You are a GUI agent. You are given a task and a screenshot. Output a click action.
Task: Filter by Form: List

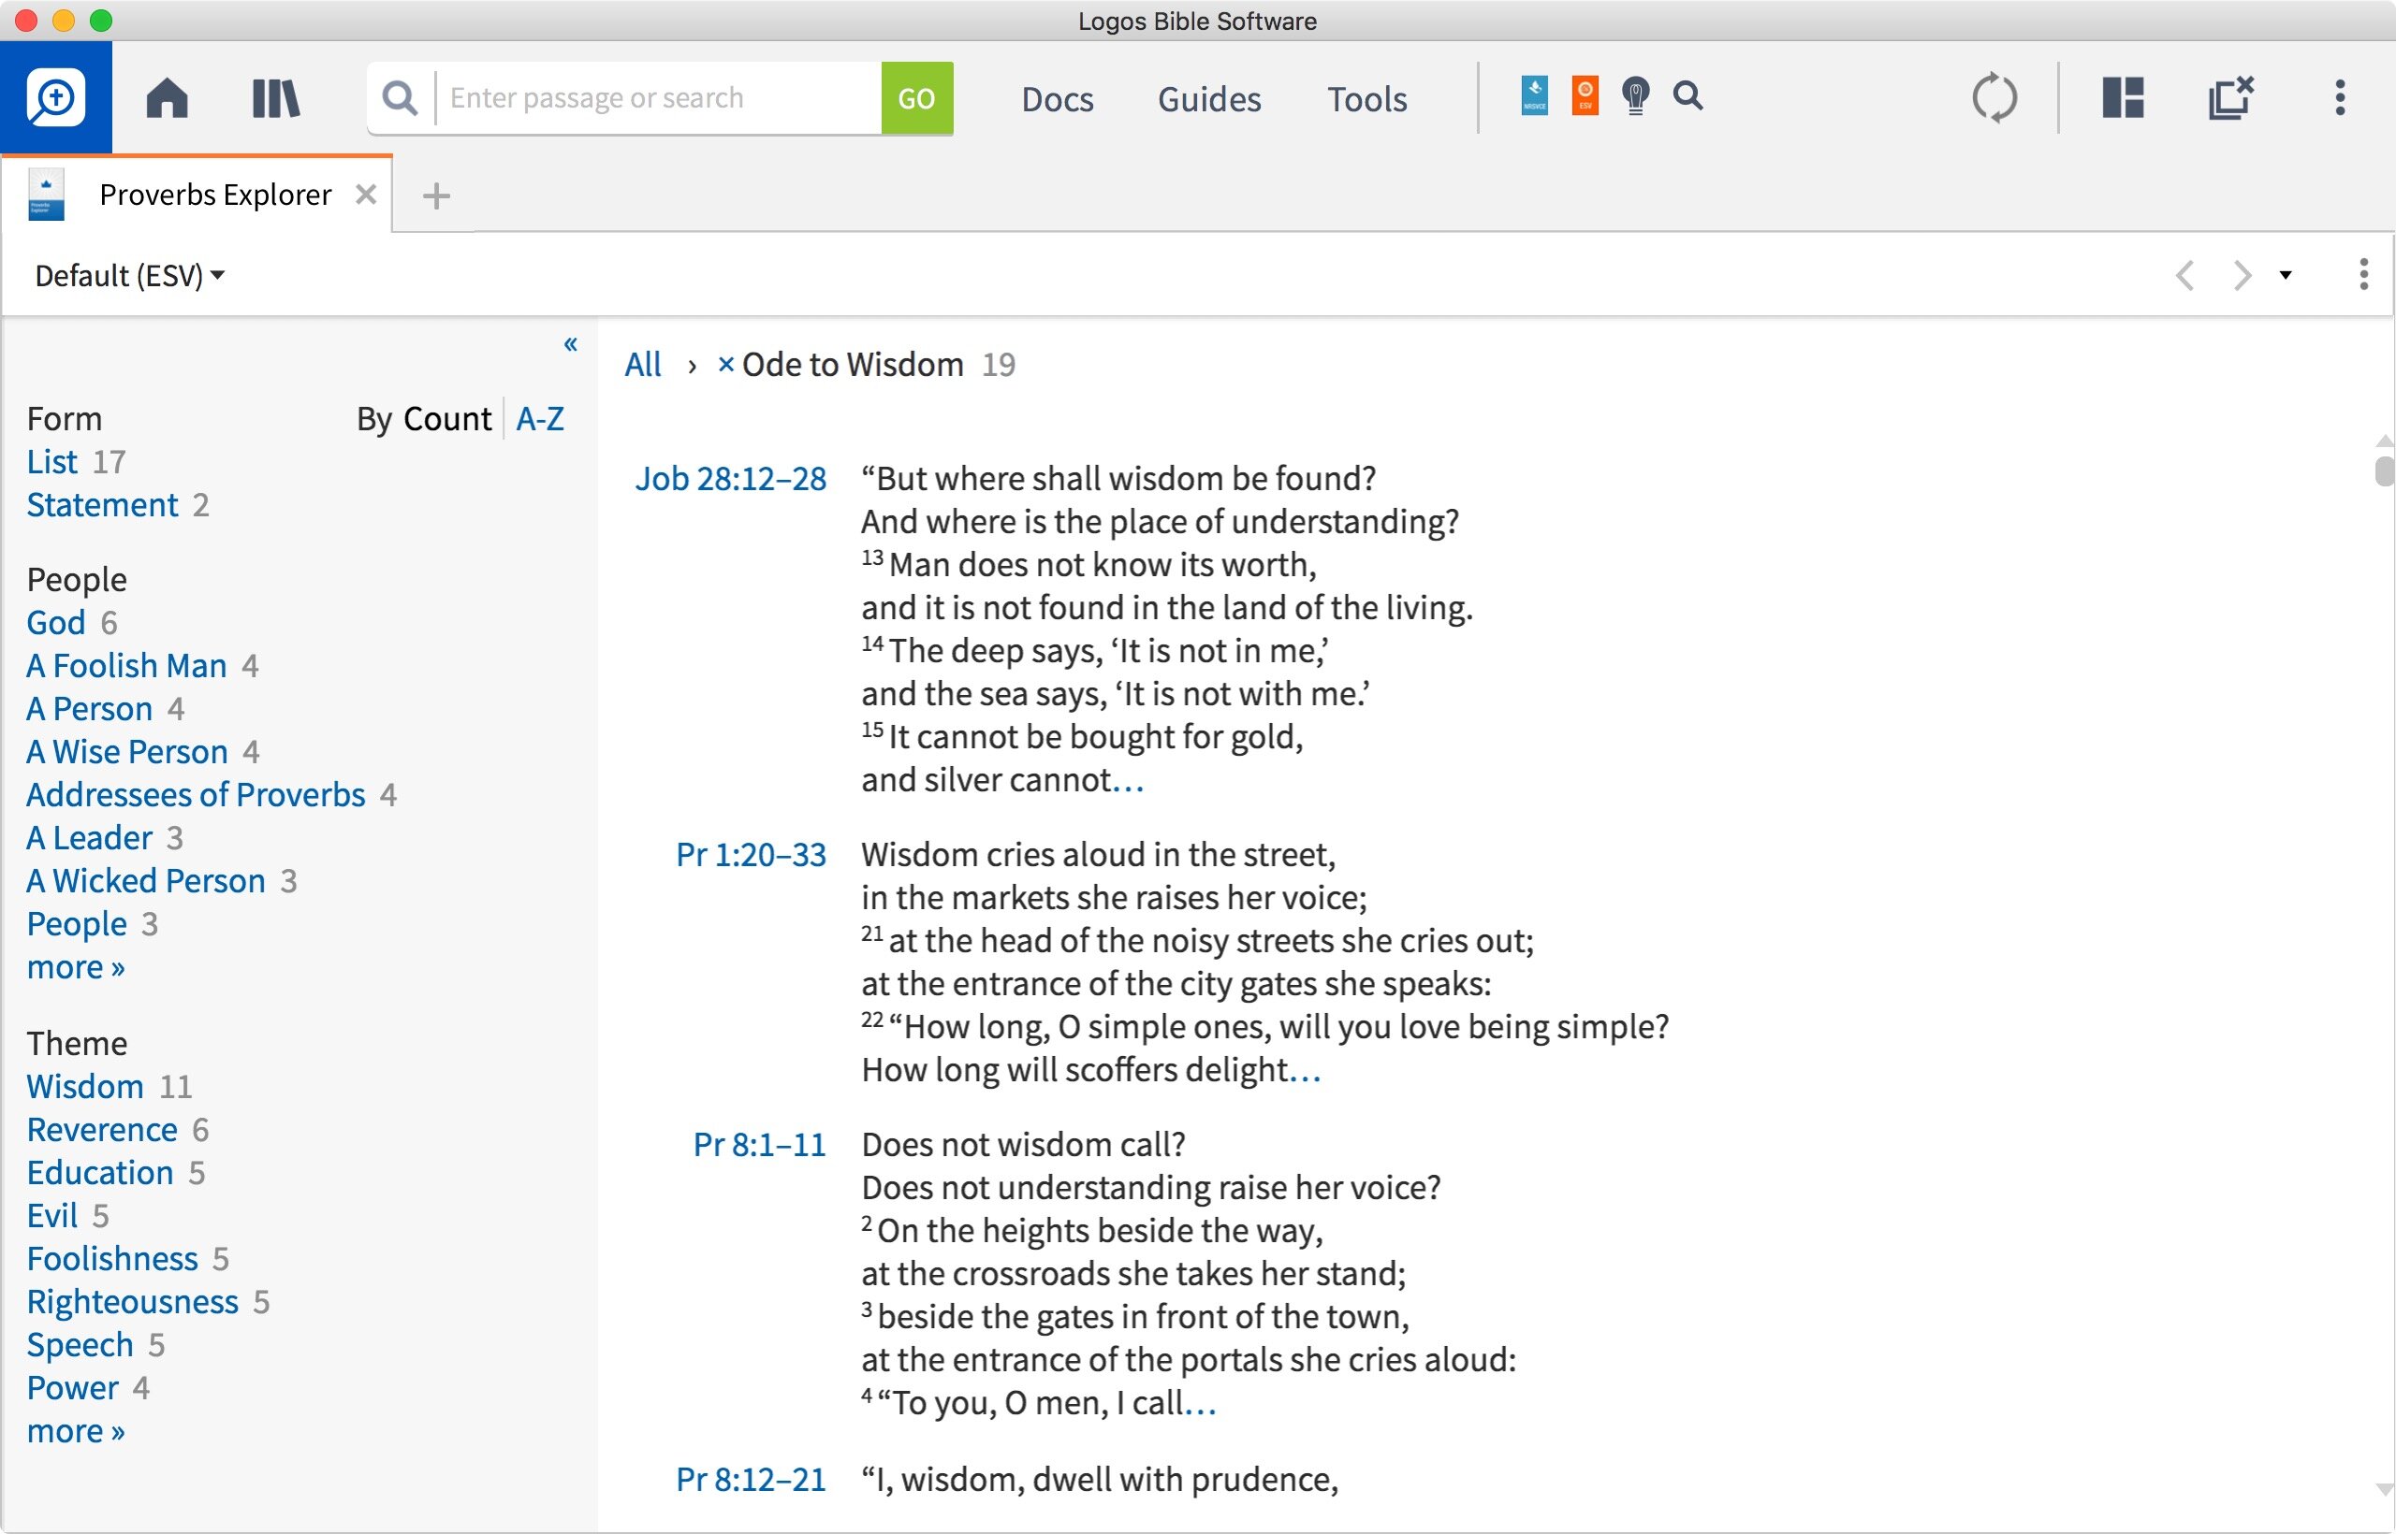(51, 461)
